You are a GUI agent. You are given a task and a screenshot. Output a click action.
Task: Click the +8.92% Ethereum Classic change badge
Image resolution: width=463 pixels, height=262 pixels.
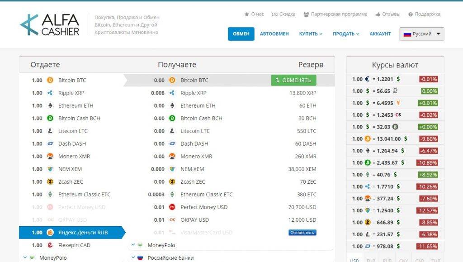pyautogui.click(x=428, y=175)
